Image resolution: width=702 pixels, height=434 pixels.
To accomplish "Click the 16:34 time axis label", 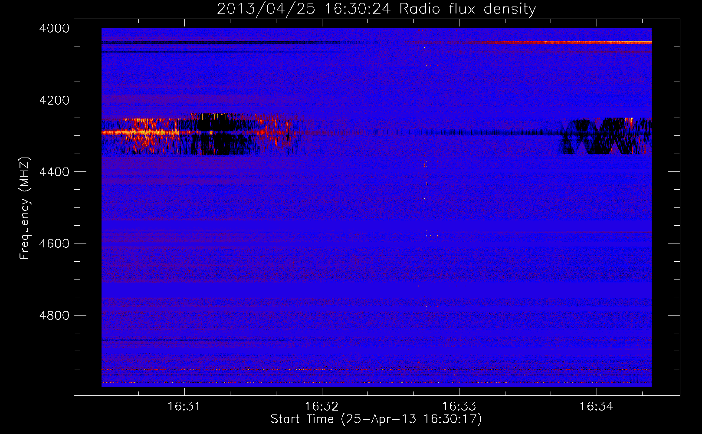I will click(597, 406).
